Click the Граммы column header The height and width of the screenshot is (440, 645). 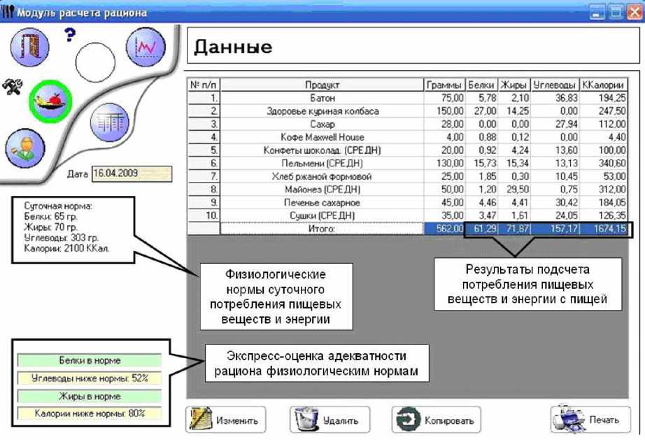pos(444,85)
